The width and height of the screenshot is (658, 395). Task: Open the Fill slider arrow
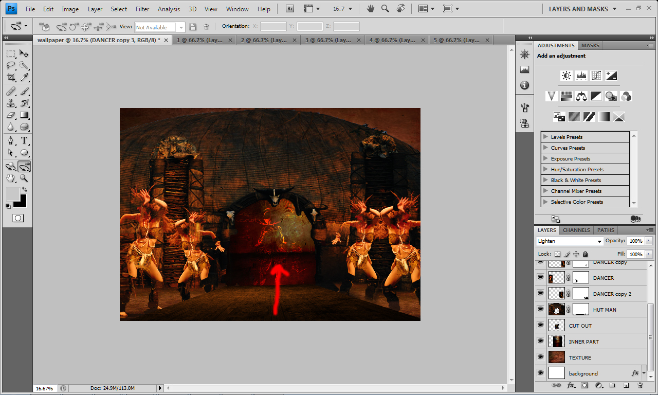pyautogui.click(x=649, y=254)
